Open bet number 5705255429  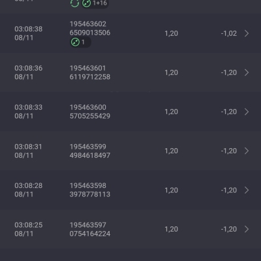[x=90, y=116]
